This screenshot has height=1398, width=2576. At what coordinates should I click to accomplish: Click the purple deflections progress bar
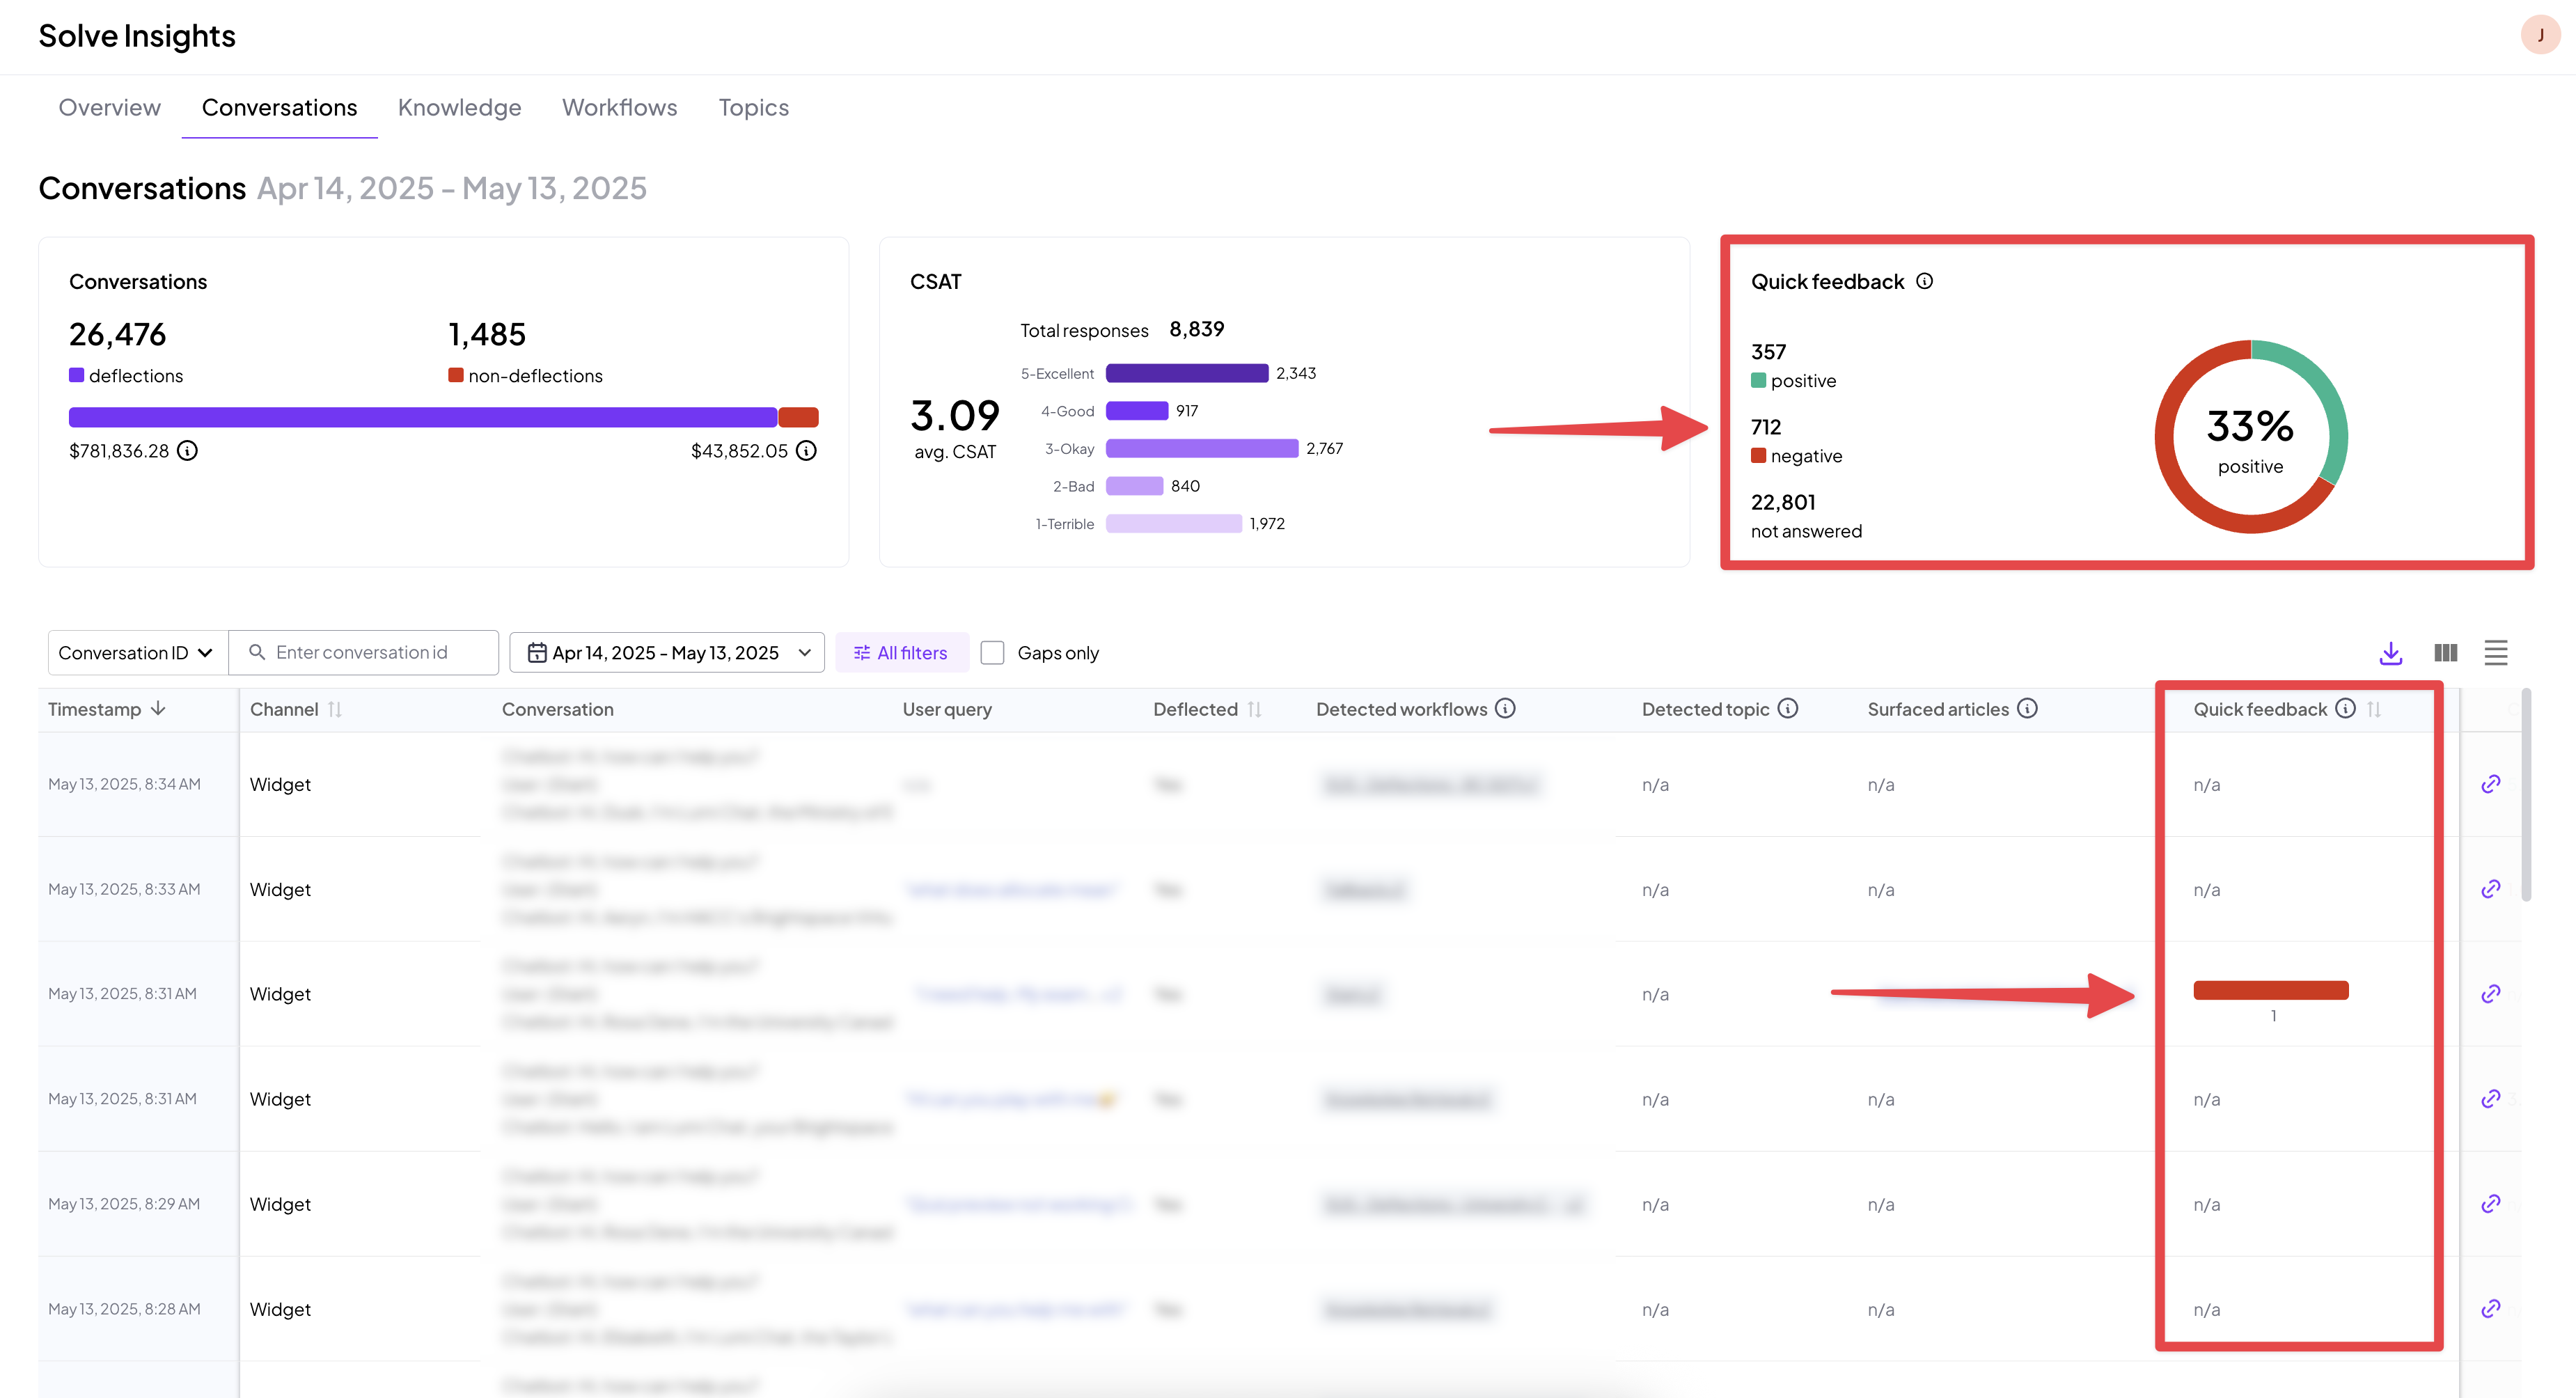click(x=422, y=417)
